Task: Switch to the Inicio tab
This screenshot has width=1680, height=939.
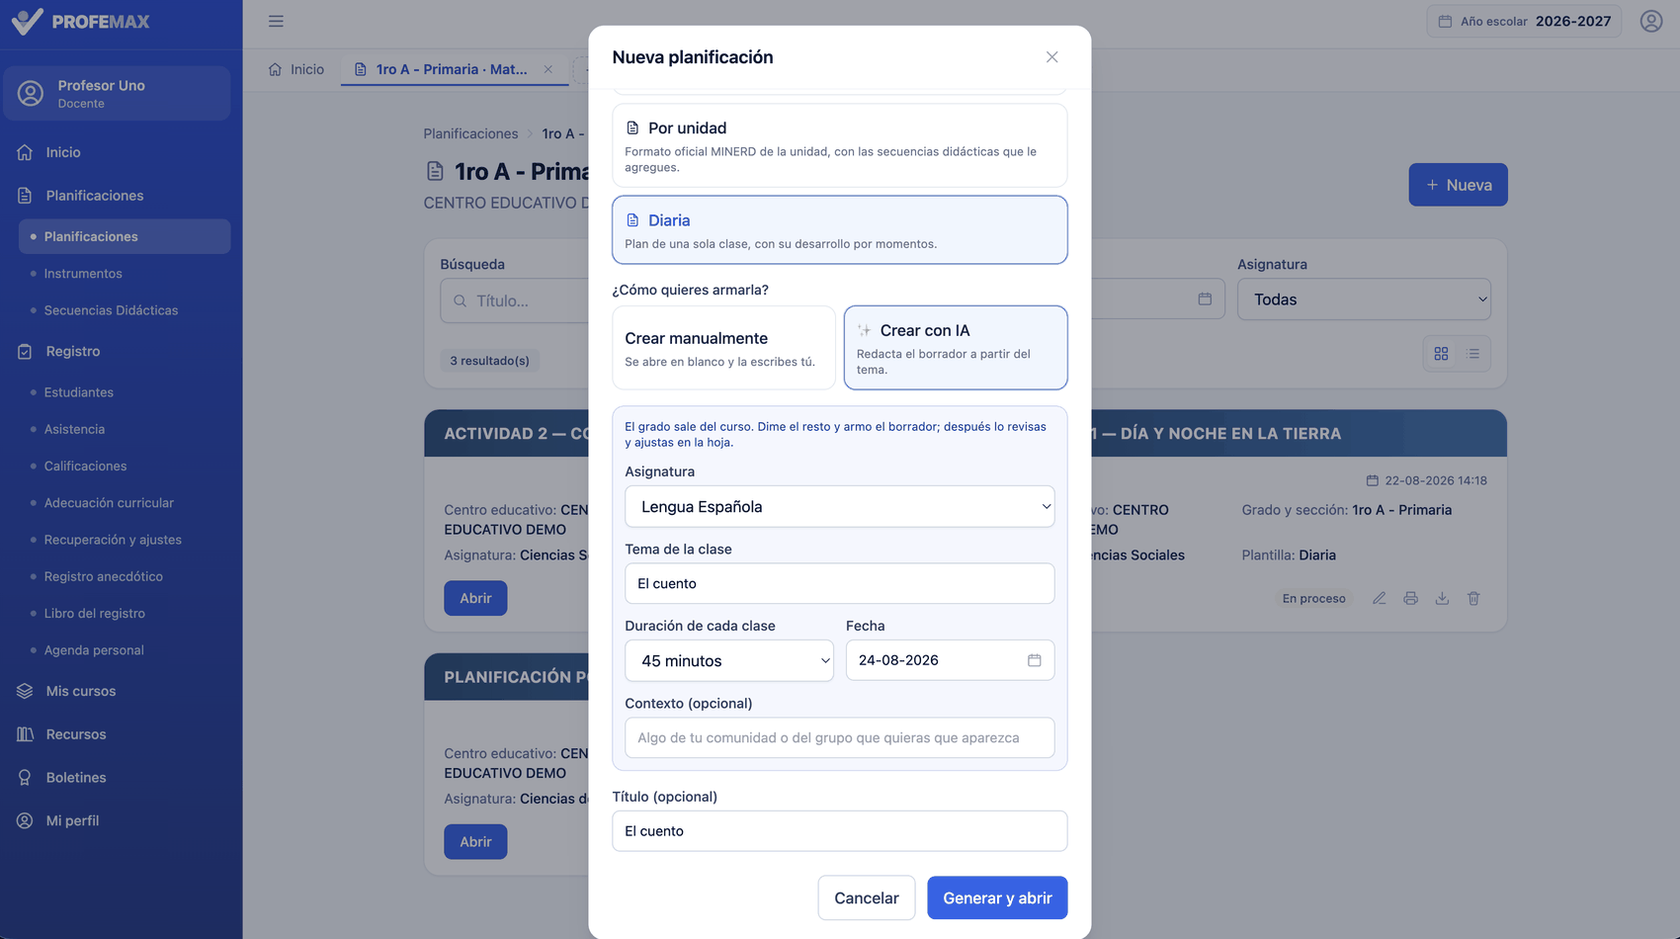Action: pos(296,69)
